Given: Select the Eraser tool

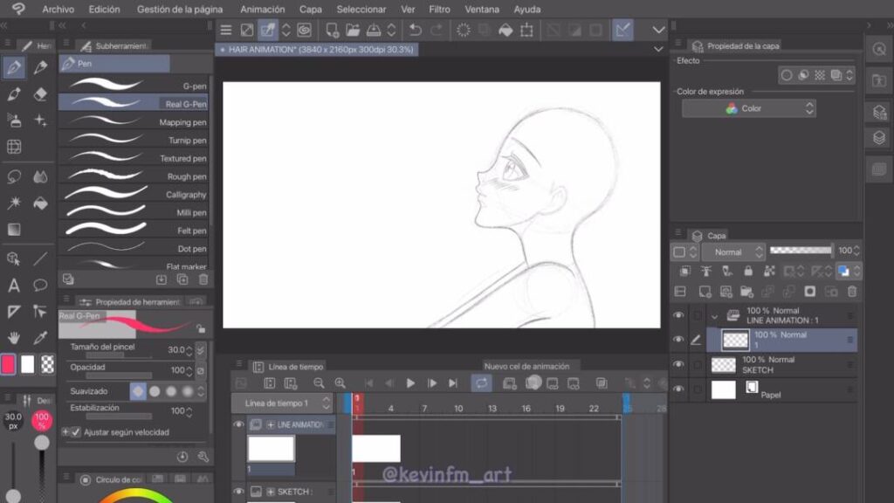Looking at the screenshot, I should 40,94.
